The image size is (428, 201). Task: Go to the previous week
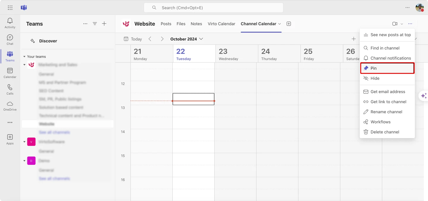click(x=150, y=39)
